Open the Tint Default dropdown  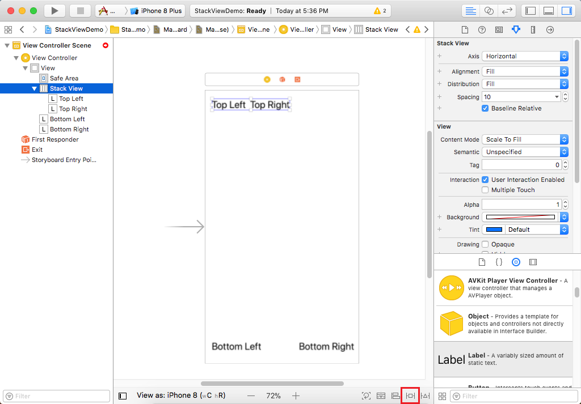[537, 229]
